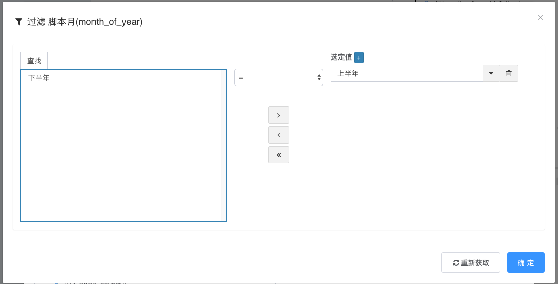
Task: Click the 上半年 selected value field
Action: (x=407, y=73)
